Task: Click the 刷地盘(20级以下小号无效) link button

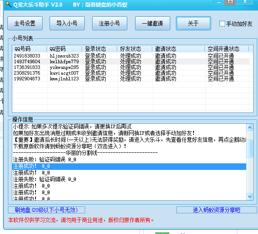Action: point(47,210)
